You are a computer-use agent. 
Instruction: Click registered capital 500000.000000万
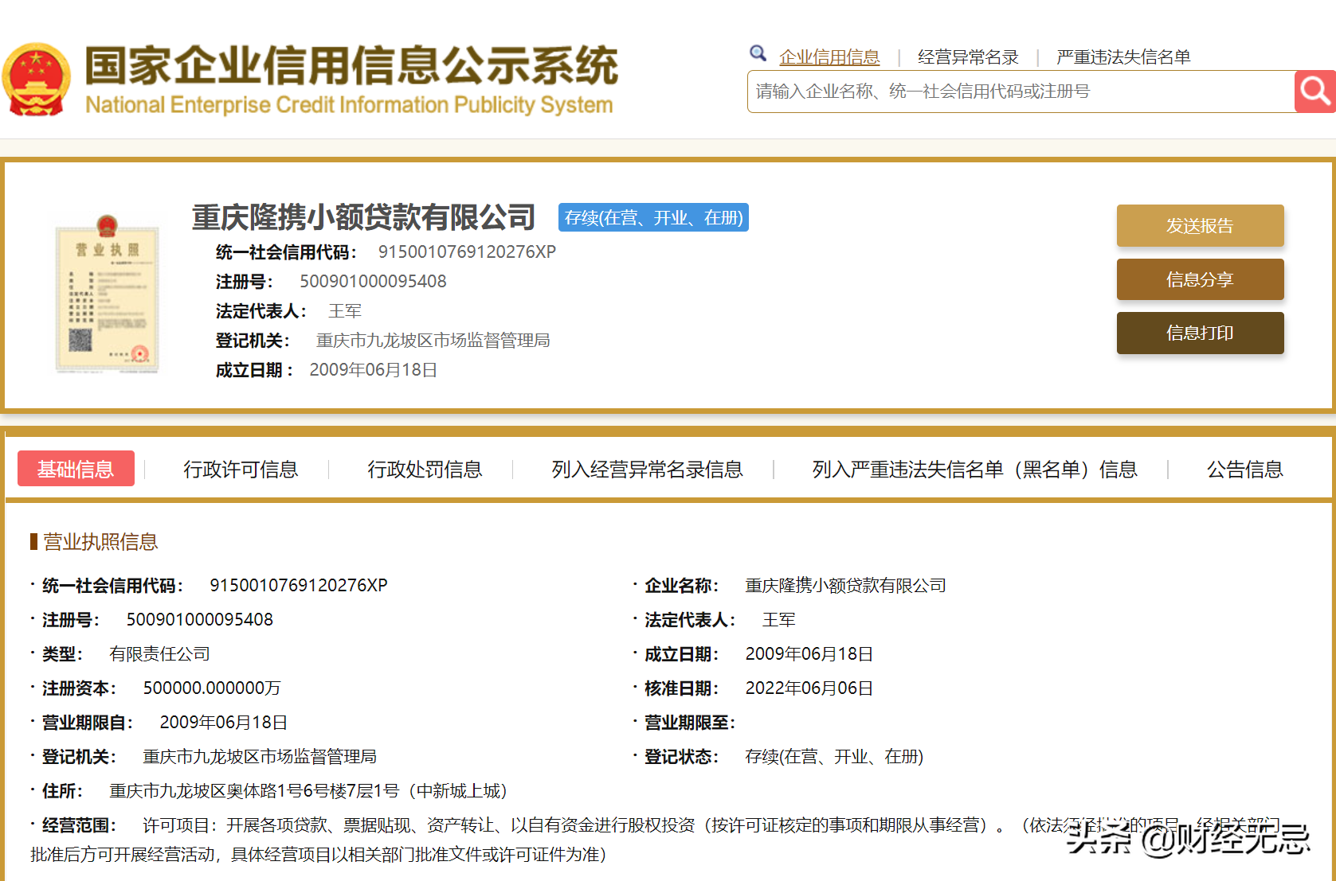coord(212,688)
